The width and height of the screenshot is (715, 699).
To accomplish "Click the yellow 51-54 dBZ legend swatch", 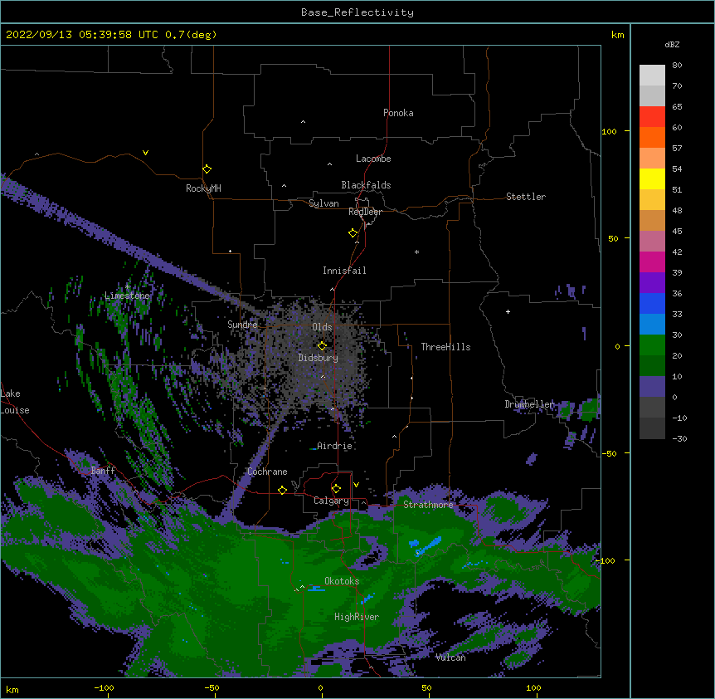I will point(652,179).
